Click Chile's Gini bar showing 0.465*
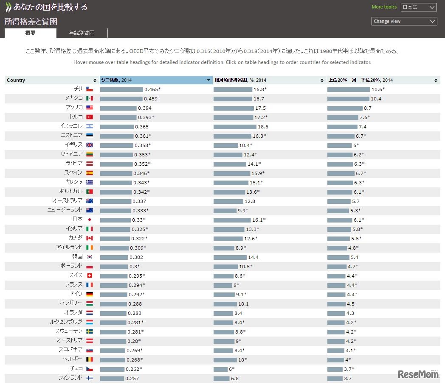 [x=121, y=89]
